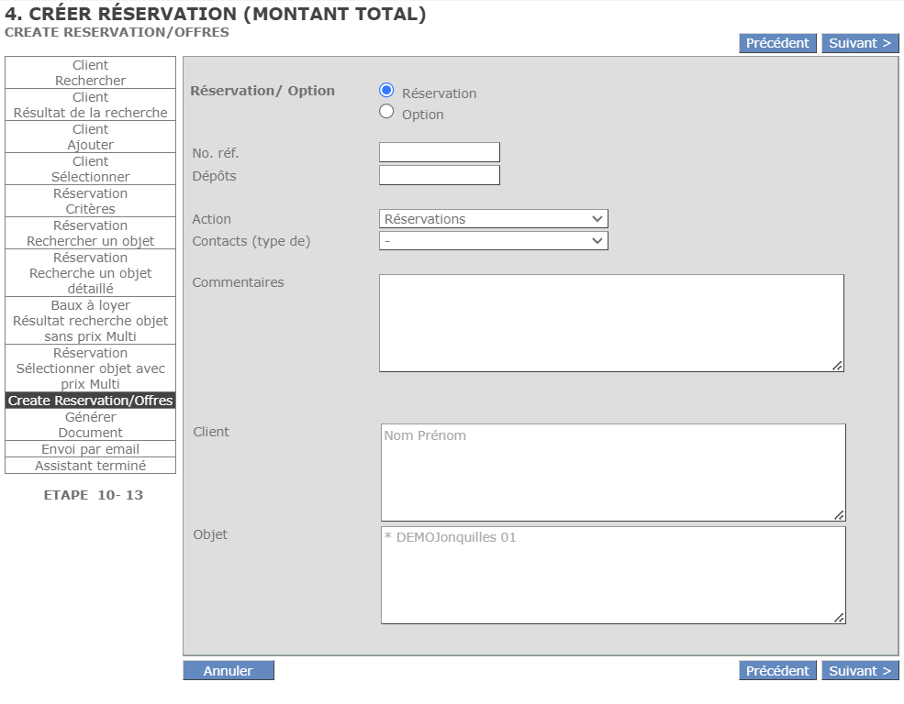Image resolution: width=904 pixels, height=704 pixels.
Task: Click the Objet text area
Action: click(x=612, y=575)
